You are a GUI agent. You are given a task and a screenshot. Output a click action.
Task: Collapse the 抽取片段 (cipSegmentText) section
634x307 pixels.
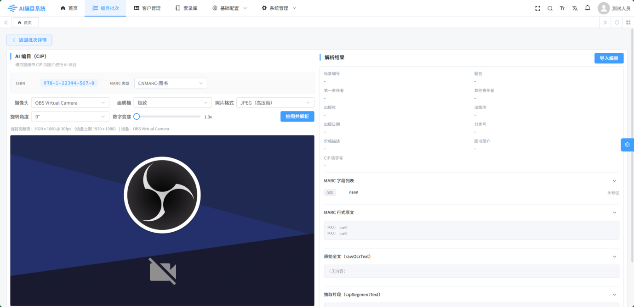[614, 295]
